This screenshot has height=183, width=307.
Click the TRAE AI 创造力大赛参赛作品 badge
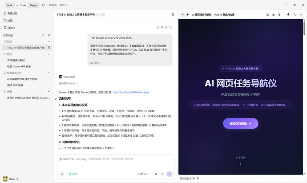pyautogui.click(x=240, y=69)
